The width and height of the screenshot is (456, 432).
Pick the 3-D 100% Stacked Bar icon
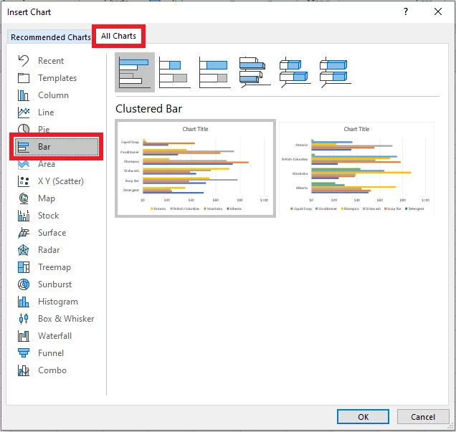coord(333,72)
